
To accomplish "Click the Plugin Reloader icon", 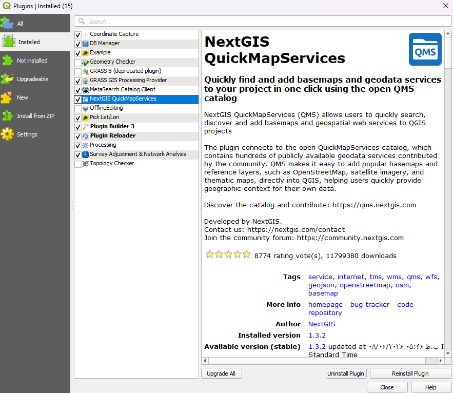I will tap(86, 136).
